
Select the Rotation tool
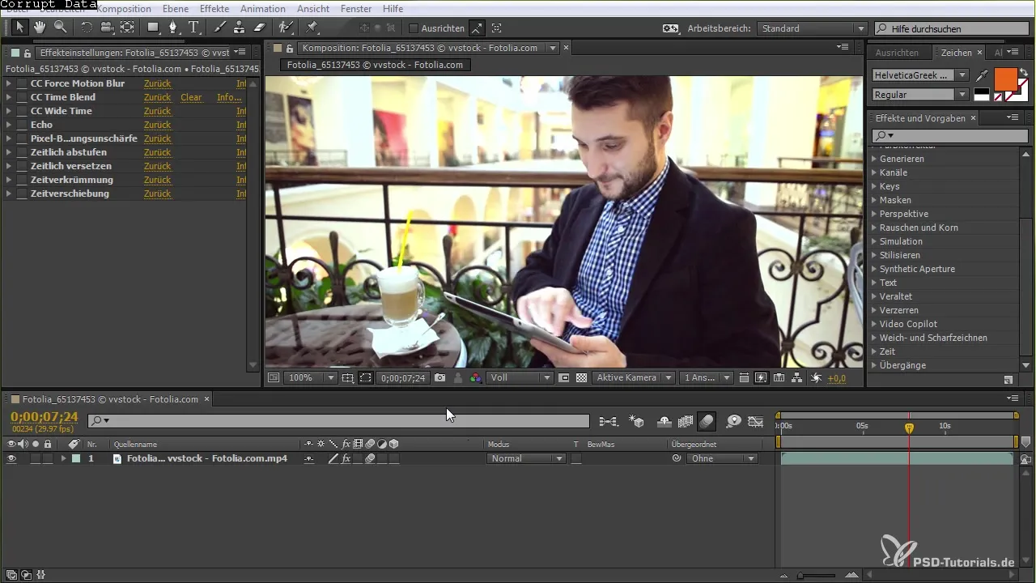click(86, 28)
